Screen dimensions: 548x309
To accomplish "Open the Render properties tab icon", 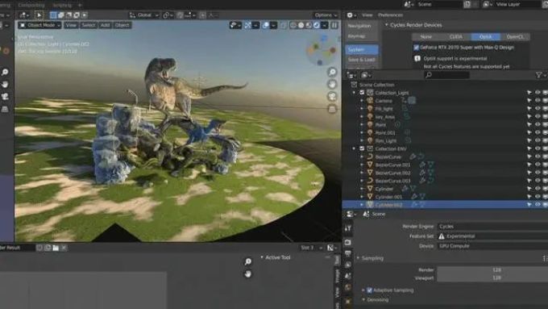I will 348,242.
